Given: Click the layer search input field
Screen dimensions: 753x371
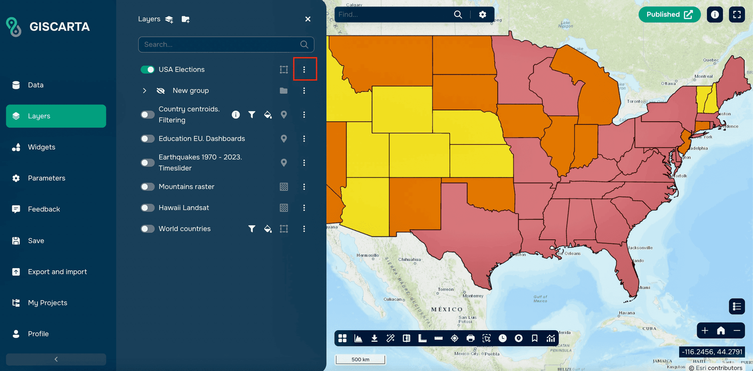Looking at the screenshot, I should tap(221, 44).
